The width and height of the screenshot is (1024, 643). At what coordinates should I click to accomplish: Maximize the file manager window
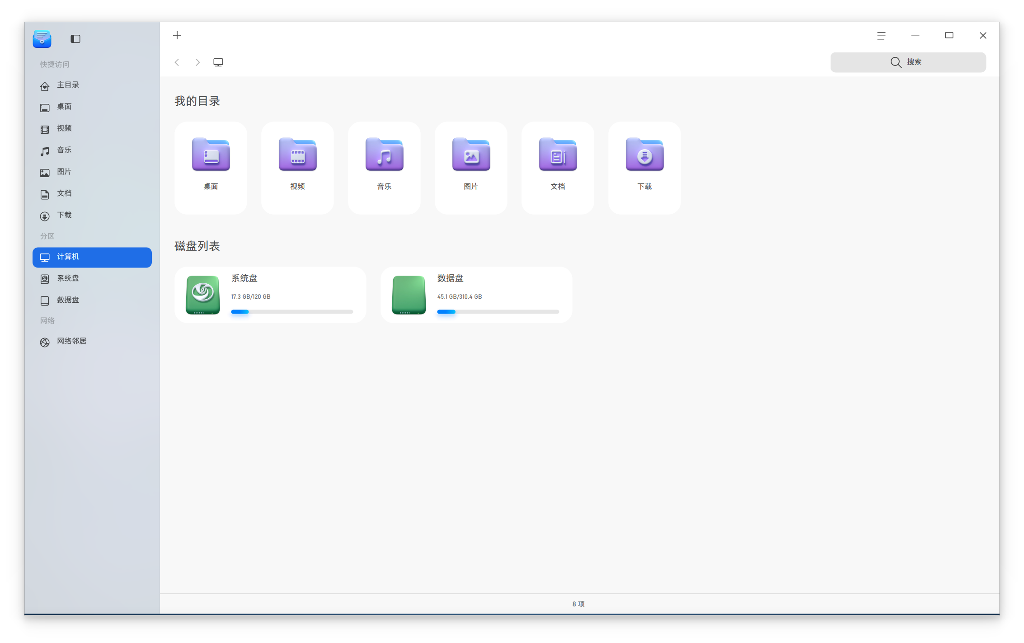click(949, 35)
